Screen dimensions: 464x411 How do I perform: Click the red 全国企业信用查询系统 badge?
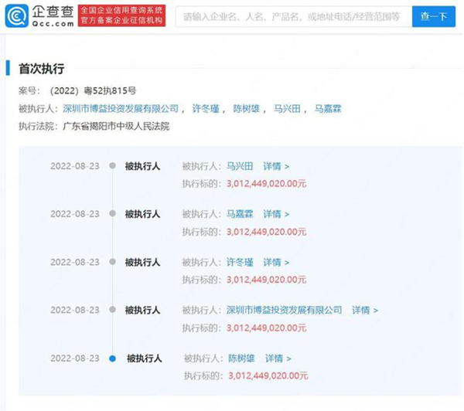[121, 16]
